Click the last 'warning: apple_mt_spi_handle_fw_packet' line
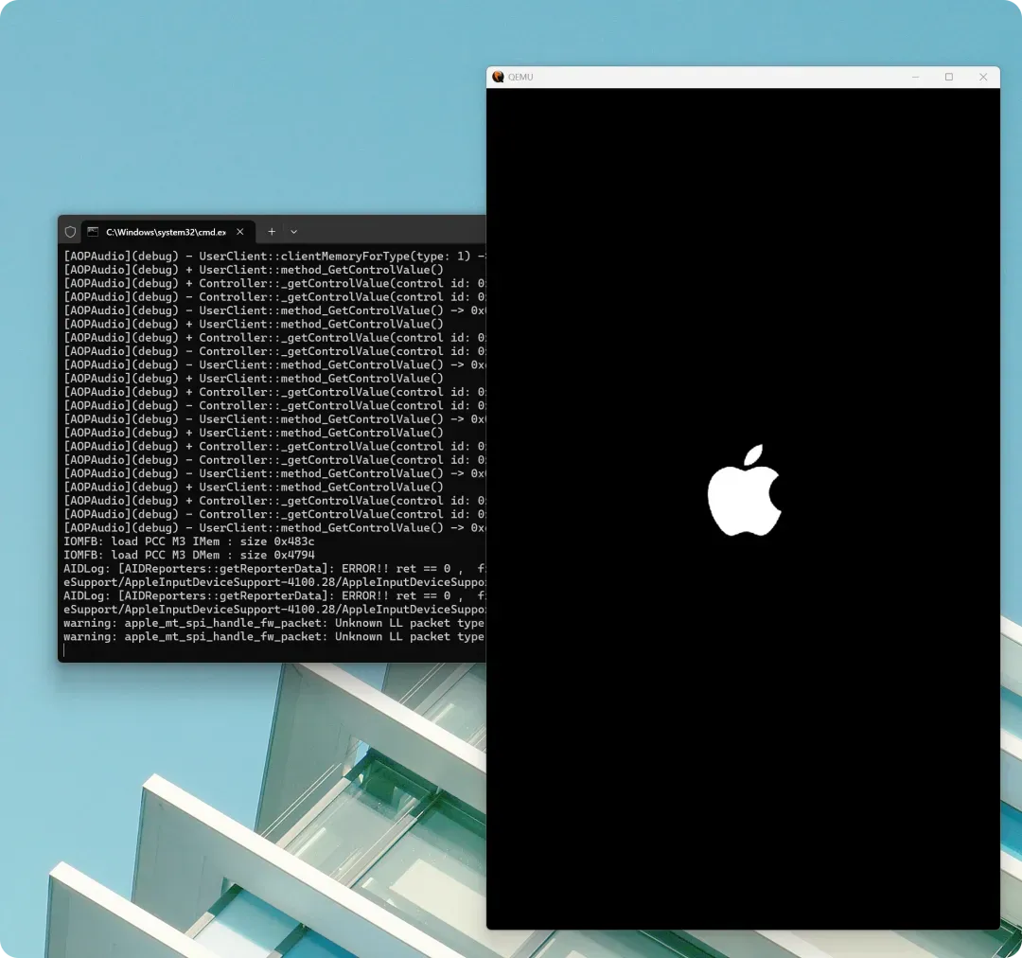Screen dimensions: 1022x958 [x=273, y=636]
